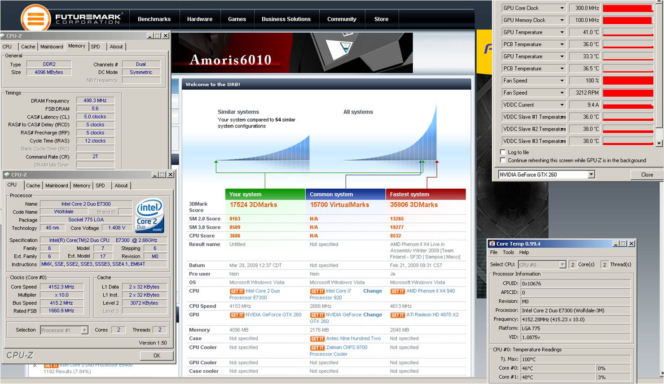Click the Games navigation item
The height and width of the screenshot is (384, 664).
click(x=237, y=19)
